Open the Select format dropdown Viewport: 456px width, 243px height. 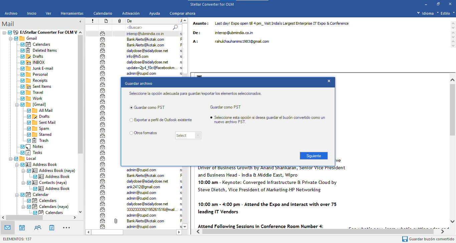(188, 136)
